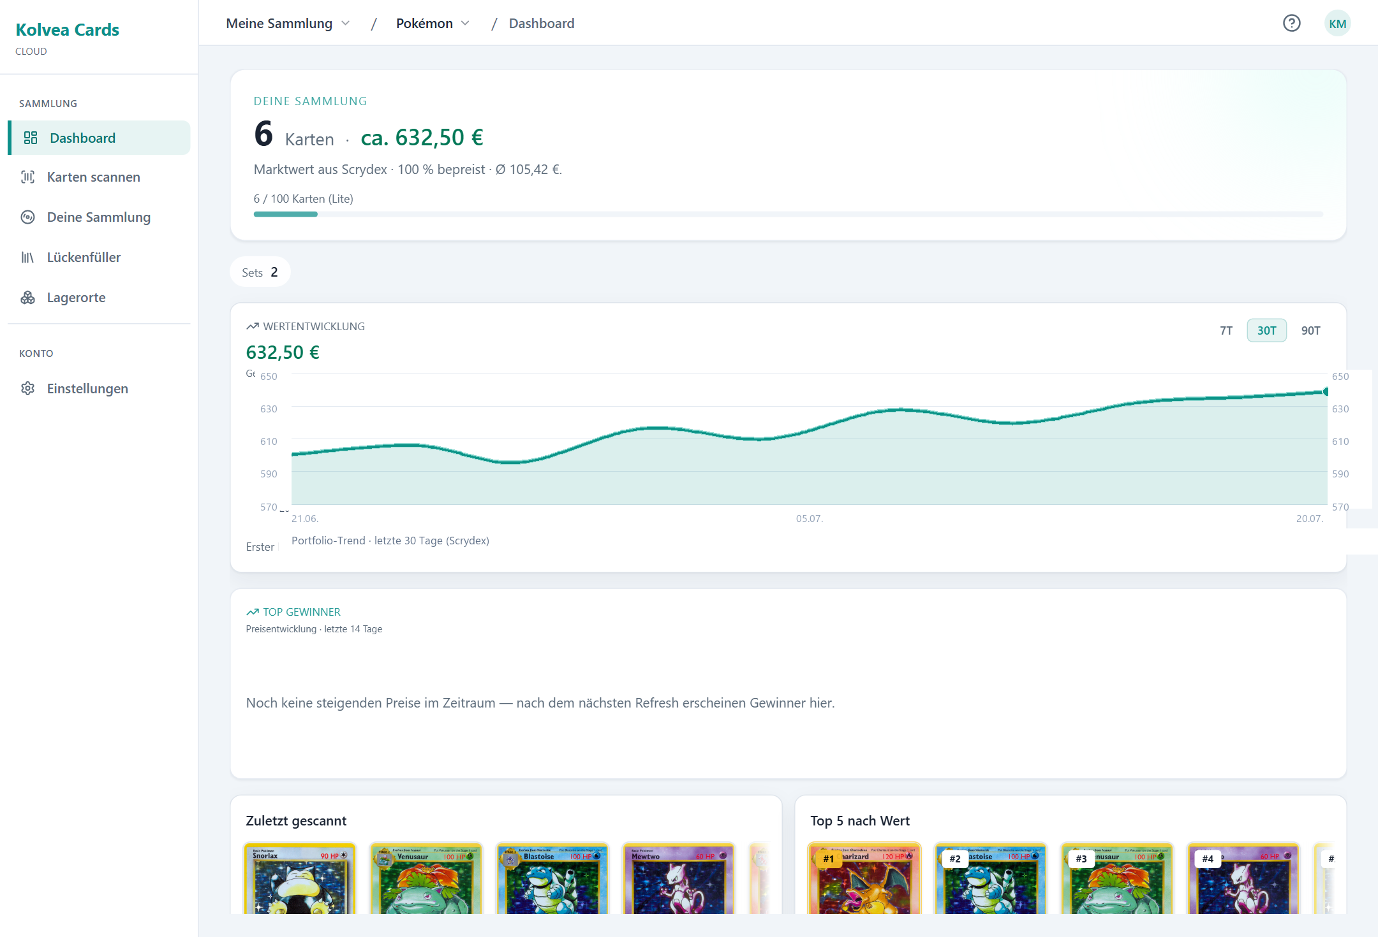Viewport: 1378px width, 937px height.
Task: Click the Wertentwicklung trend arrow icon
Action: [x=253, y=326]
